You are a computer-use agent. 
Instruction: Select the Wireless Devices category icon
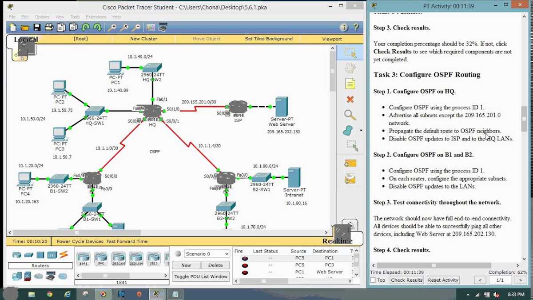click(52, 255)
